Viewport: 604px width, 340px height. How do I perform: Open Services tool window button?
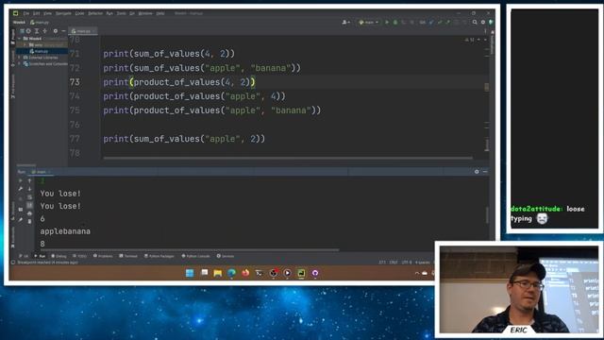[x=226, y=256]
